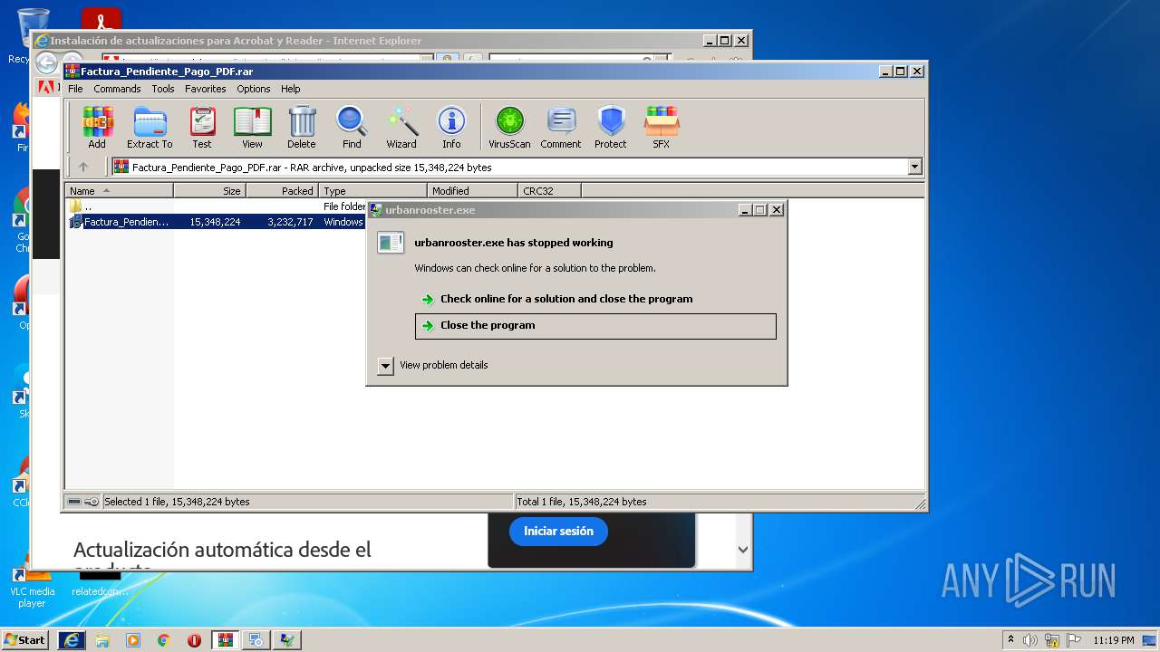1160x652 pixels.
Task: Click Iniciar sesión button in IE
Action: point(558,532)
